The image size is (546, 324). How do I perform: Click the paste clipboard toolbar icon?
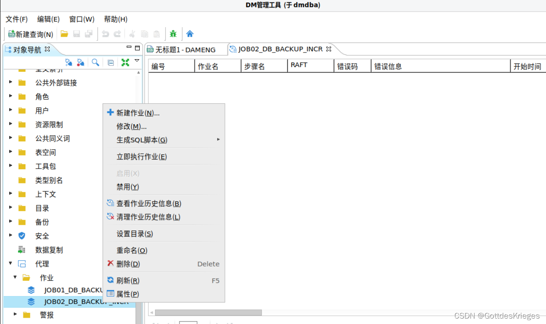[156, 34]
